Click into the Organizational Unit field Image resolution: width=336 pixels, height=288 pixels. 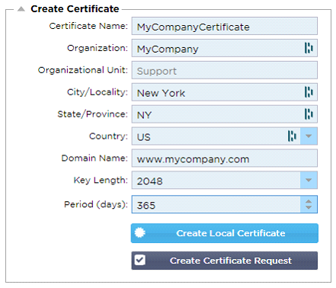225,70
